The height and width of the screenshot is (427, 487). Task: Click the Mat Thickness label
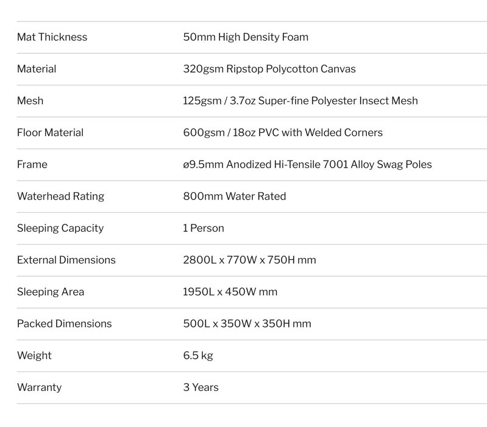(52, 37)
